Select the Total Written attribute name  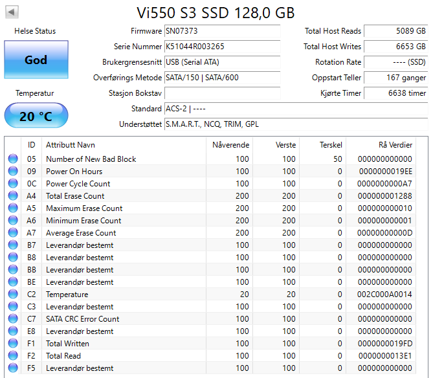tap(67, 344)
